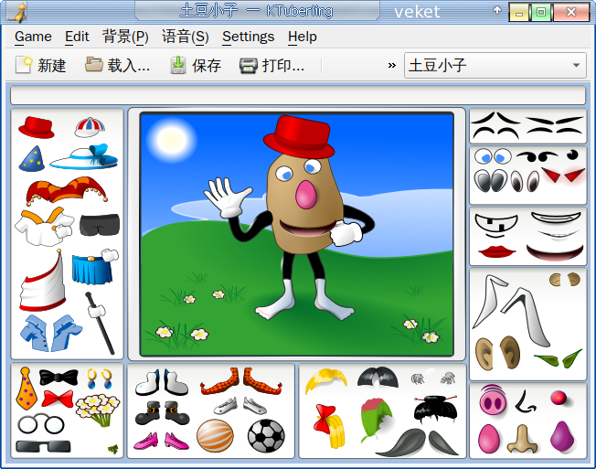
Task: Select the pink pig snout nose
Action: 493,400
